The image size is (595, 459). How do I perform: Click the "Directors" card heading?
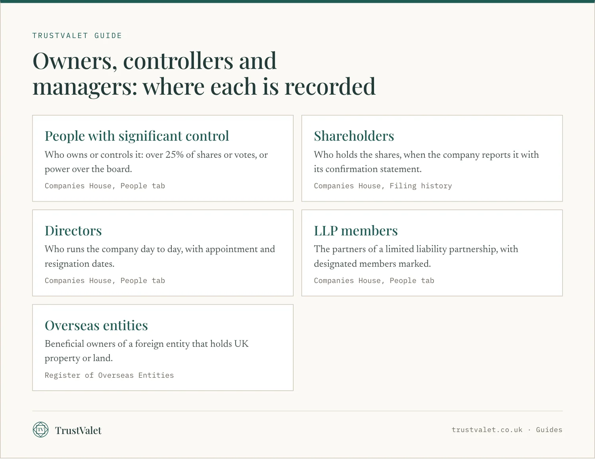pos(73,231)
